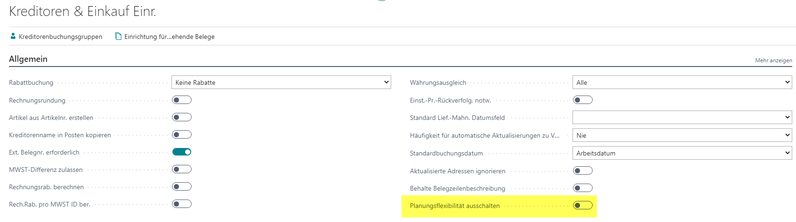Enable Behalte Belegzeilenbeschreibung switch
Viewport: 796px width, 222px height.
pos(583,188)
